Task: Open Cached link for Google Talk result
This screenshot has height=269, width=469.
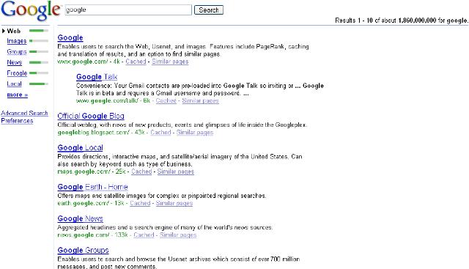Action: (x=166, y=101)
